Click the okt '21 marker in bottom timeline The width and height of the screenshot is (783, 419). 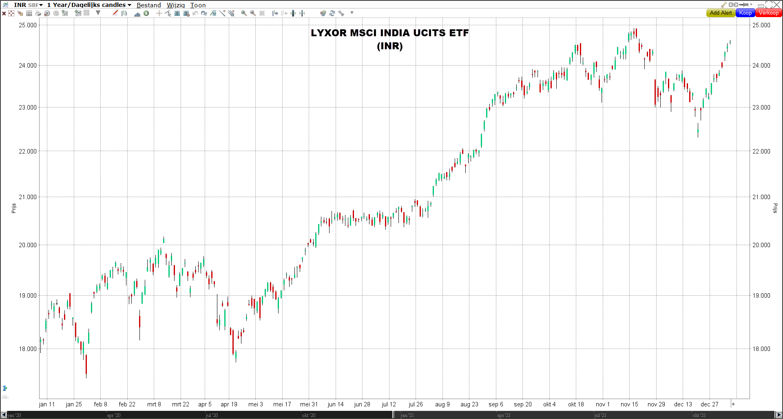click(x=699, y=415)
